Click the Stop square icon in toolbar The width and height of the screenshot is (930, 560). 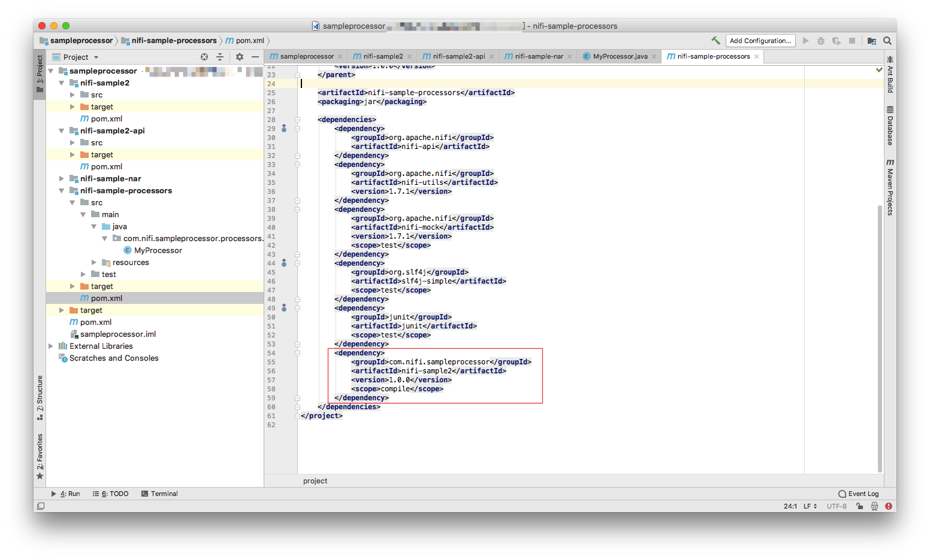coord(852,41)
